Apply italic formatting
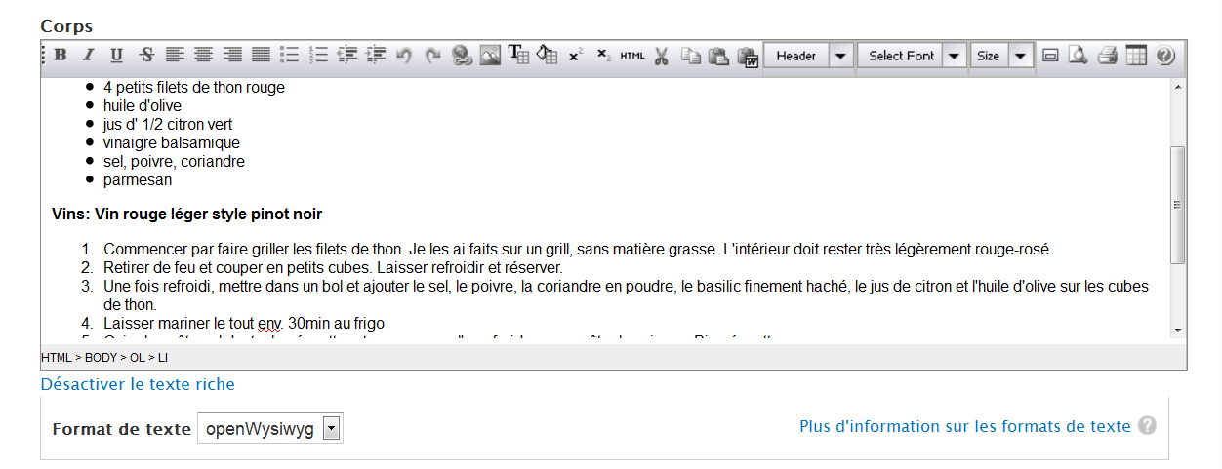This screenshot has width=1222, height=469. [x=89, y=56]
